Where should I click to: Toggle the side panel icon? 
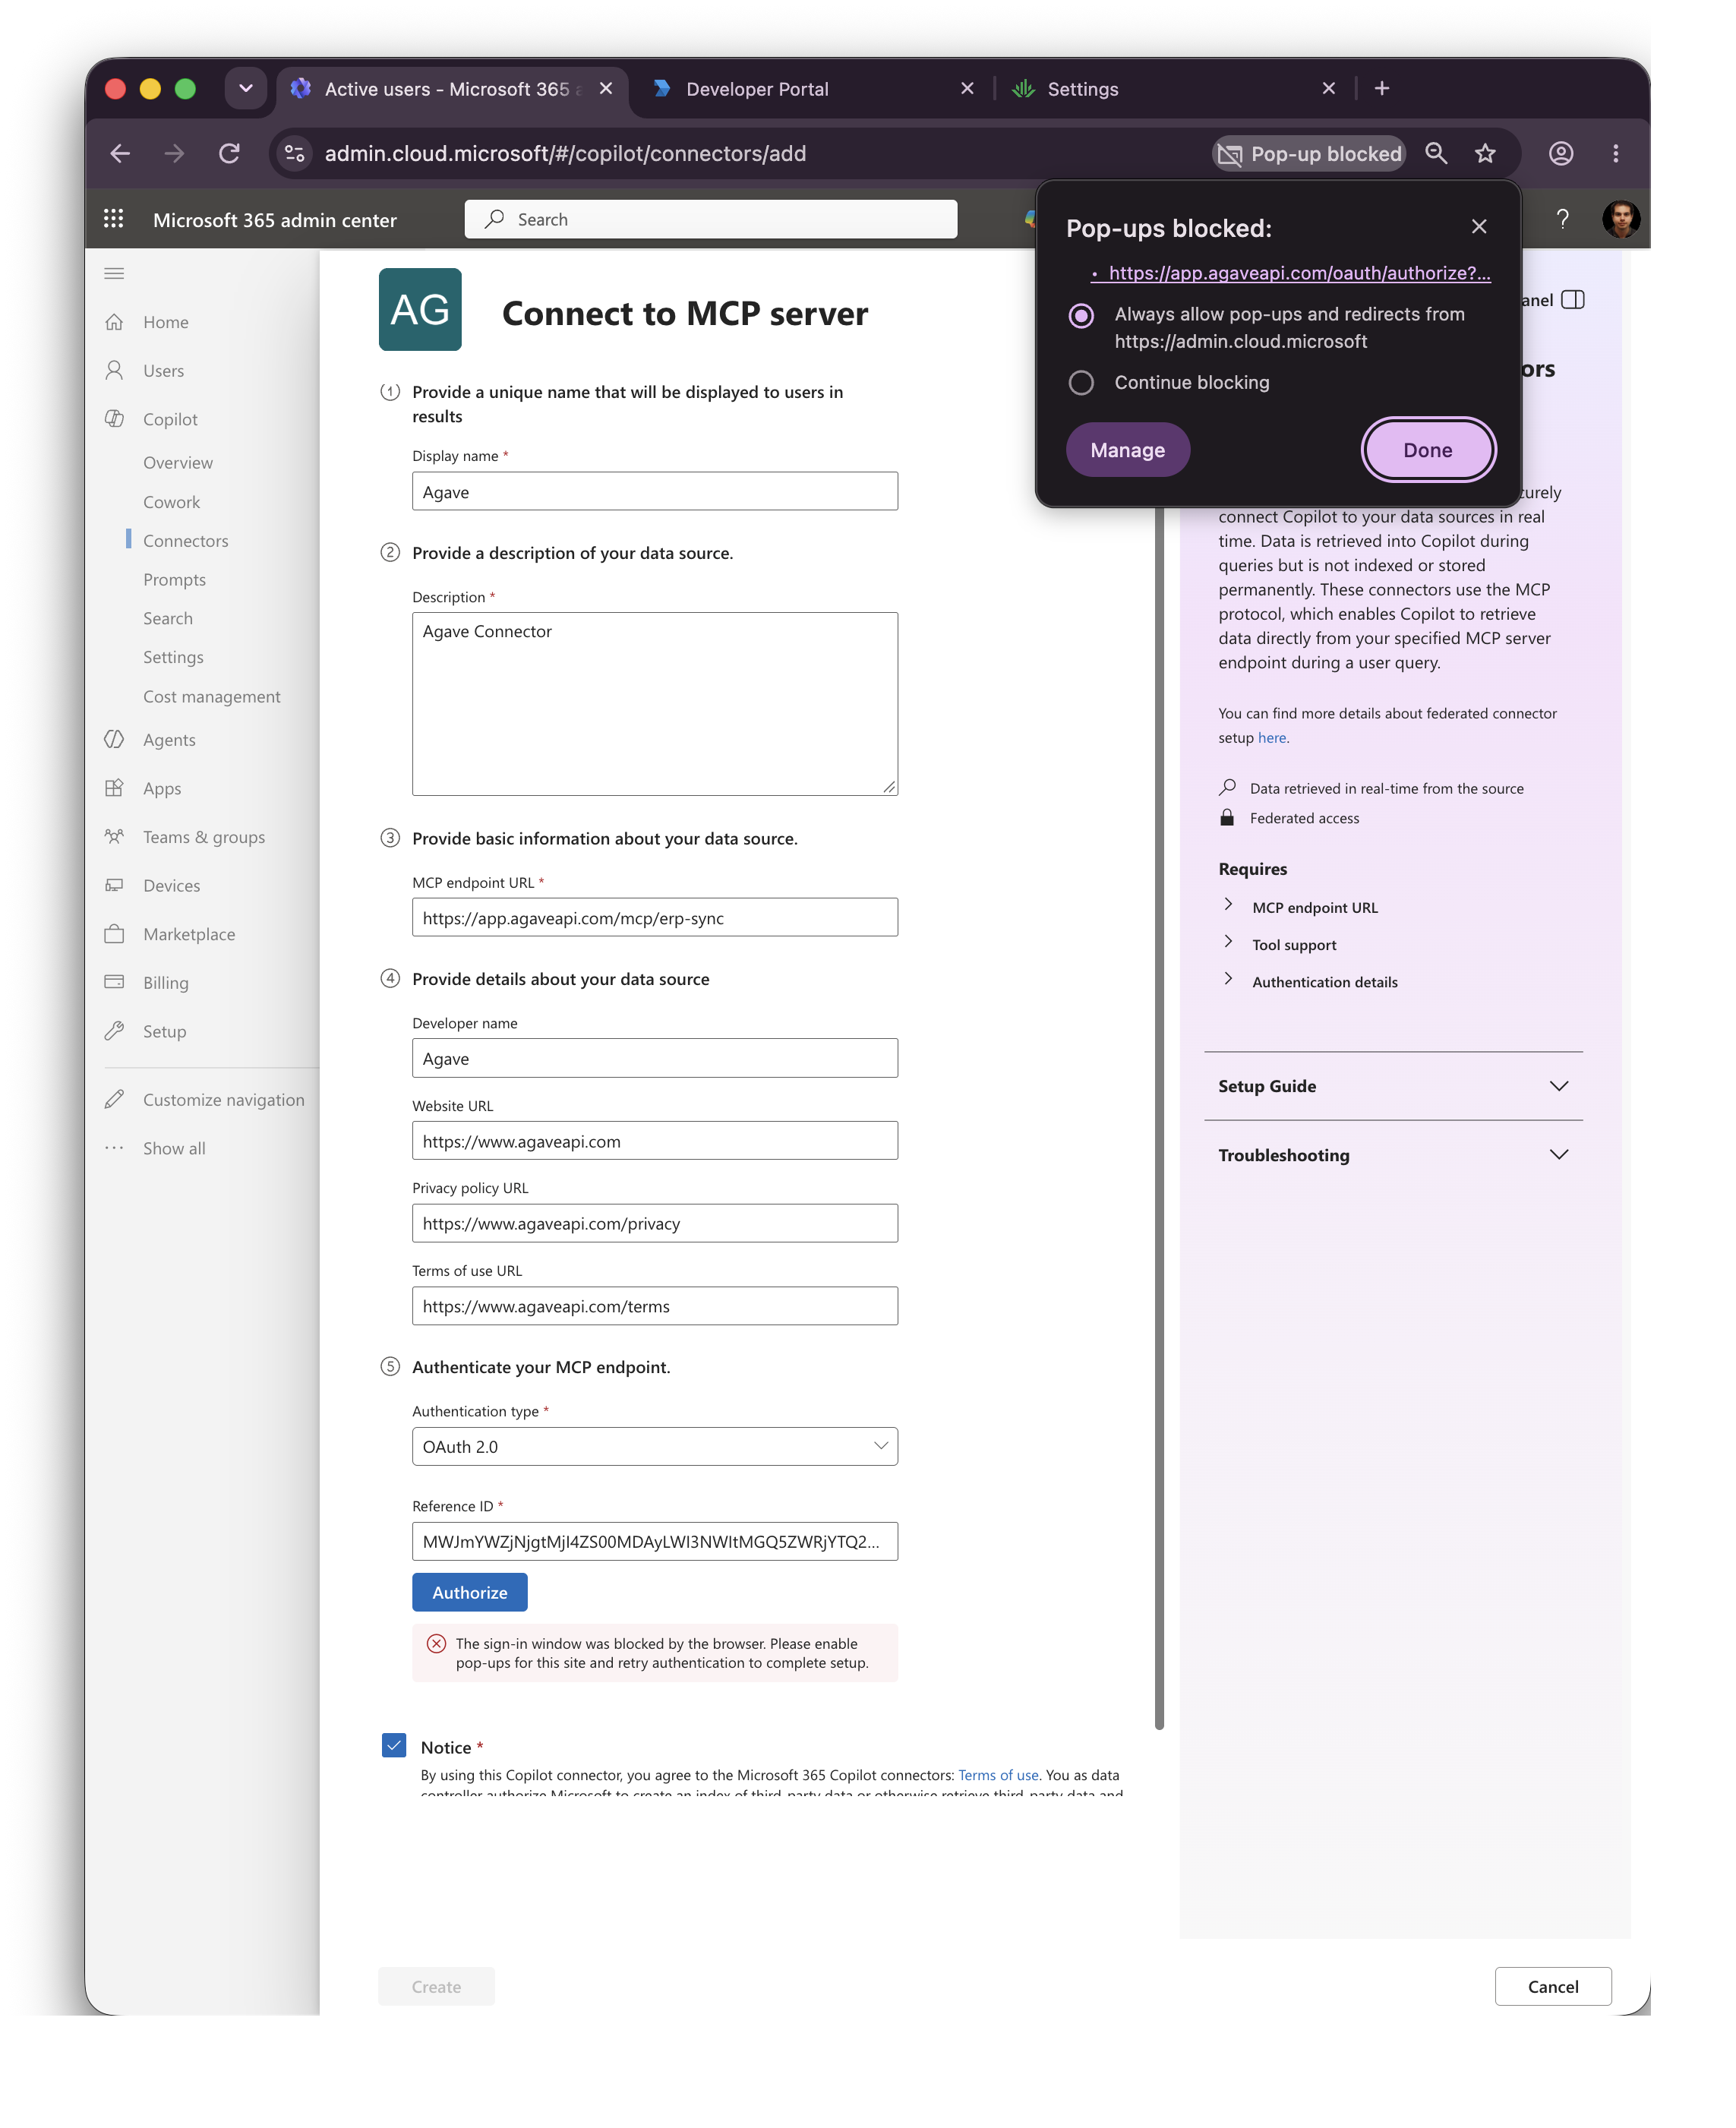(1572, 300)
